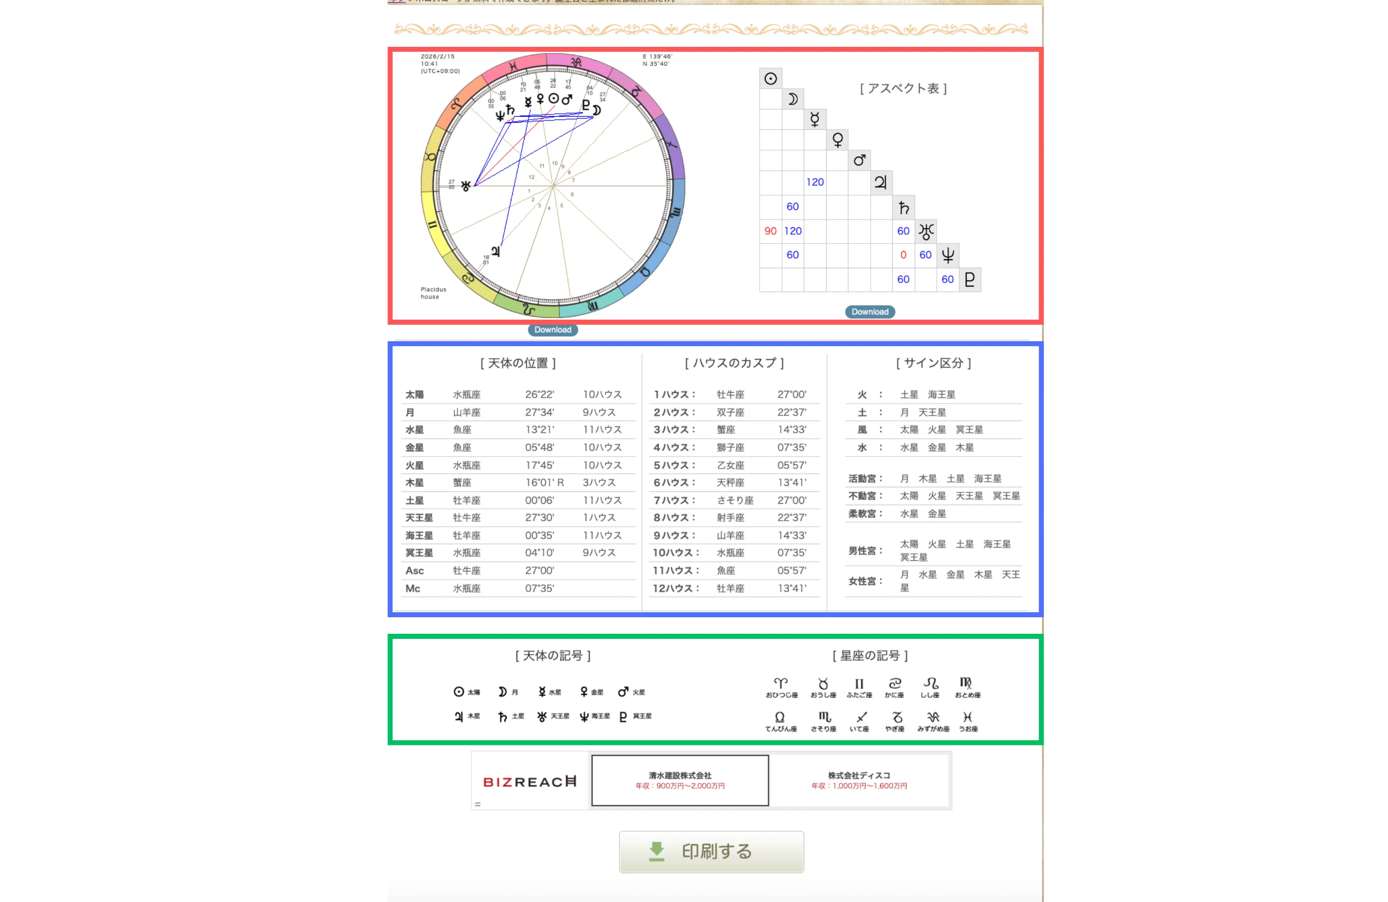
Task: Click the Asc row label
Action: tap(414, 571)
